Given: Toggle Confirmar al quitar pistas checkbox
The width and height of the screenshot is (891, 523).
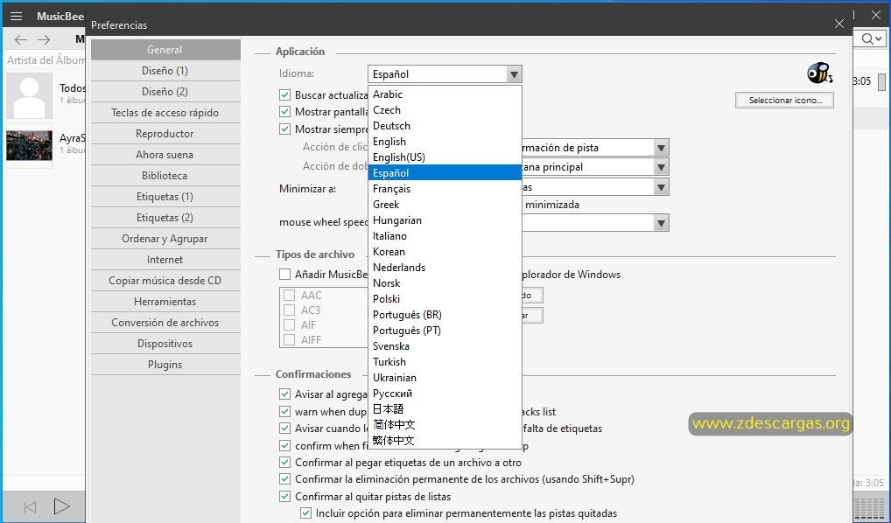Looking at the screenshot, I should pos(284,496).
